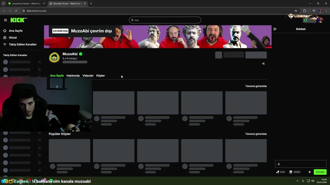
Task: Focus the Ara search field
Action: 165,20
